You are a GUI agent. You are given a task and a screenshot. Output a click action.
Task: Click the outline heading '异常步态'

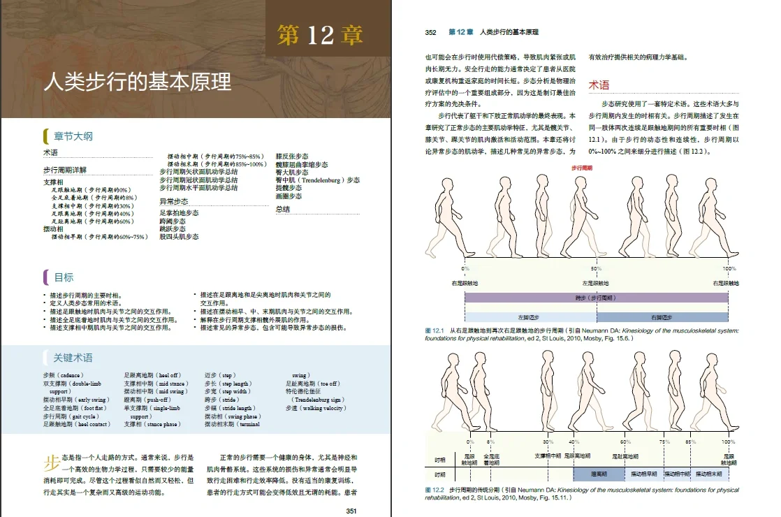coord(174,201)
